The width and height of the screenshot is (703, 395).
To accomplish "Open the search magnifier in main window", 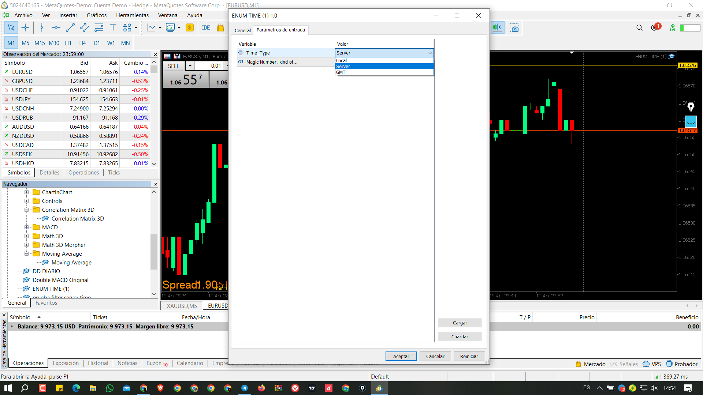I will coord(639,28).
